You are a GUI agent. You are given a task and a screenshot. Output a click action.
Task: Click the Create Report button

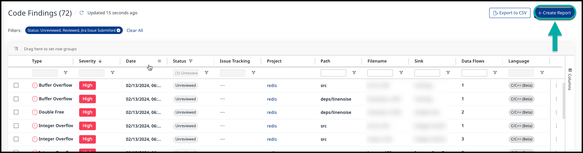pos(554,13)
